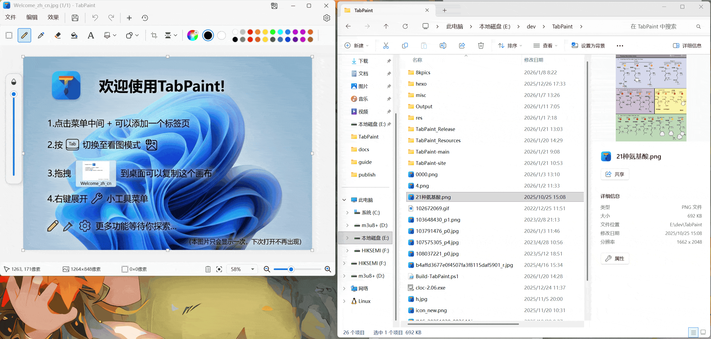
Task: Open the shapes tool dropdown arrow
Action: (x=137, y=35)
